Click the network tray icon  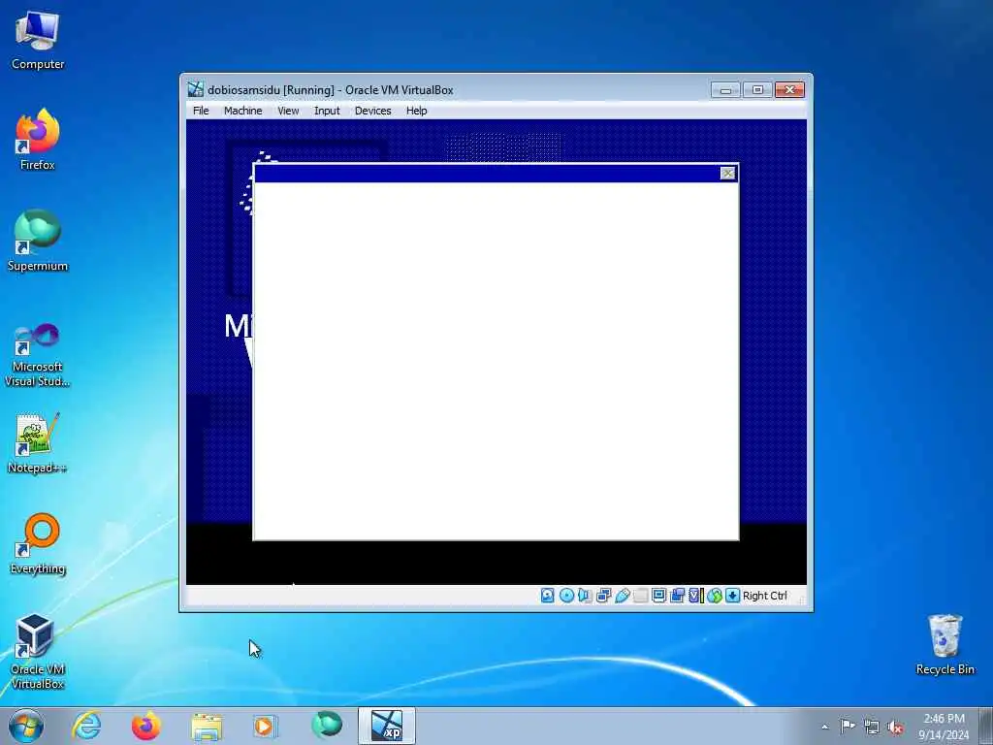(872, 727)
